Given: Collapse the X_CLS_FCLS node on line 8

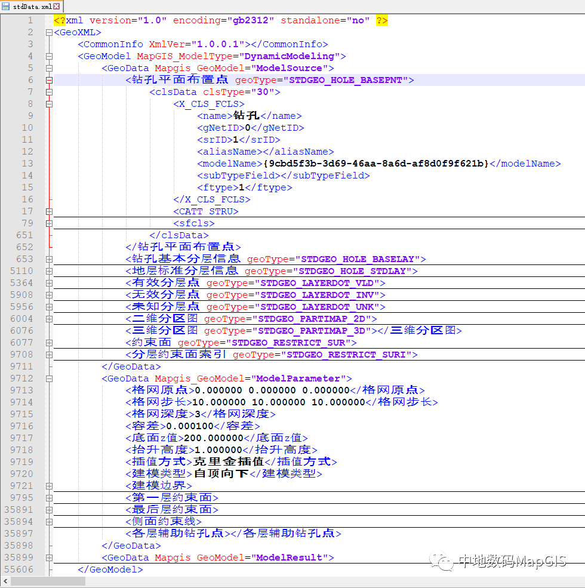Looking at the screenshot, I should (x=49, y=104).
